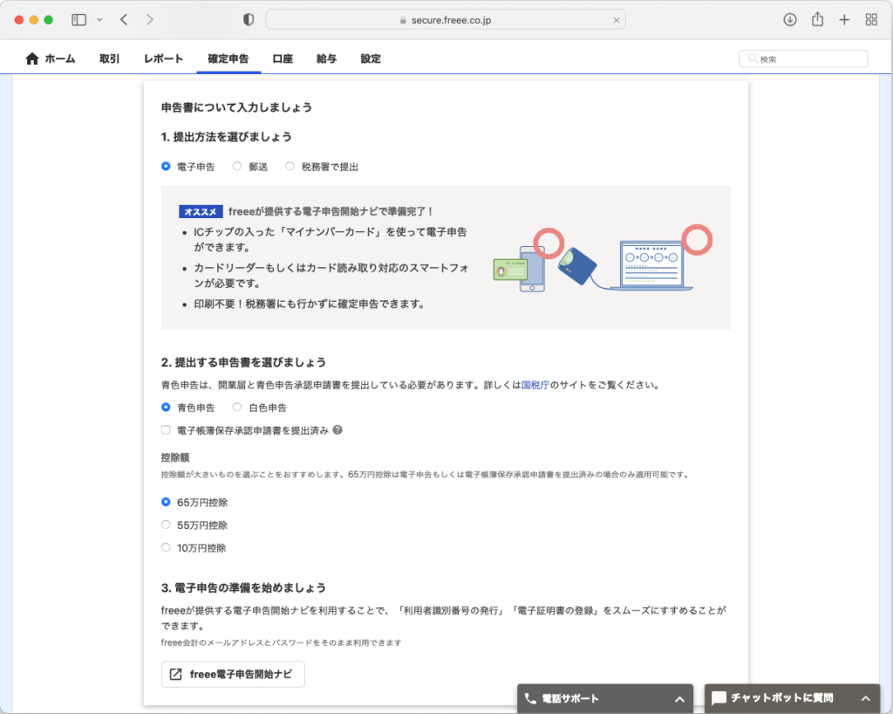Open the レポート menu
This screenshot has height=714, width=893.
coord(163,58)
